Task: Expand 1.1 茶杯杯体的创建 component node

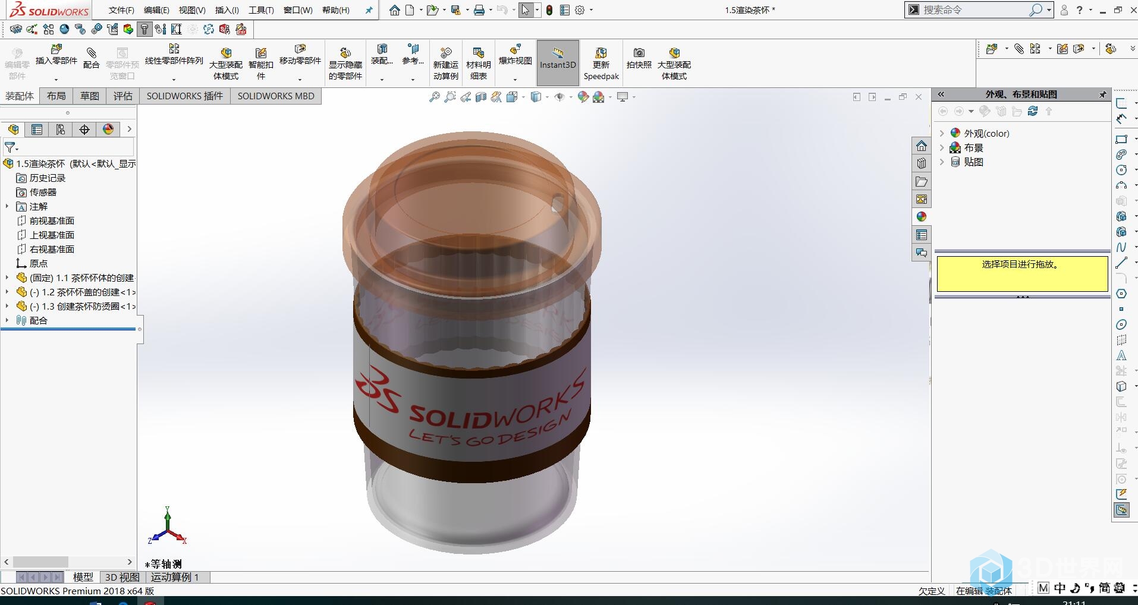Action: click(x=7, y=278)
